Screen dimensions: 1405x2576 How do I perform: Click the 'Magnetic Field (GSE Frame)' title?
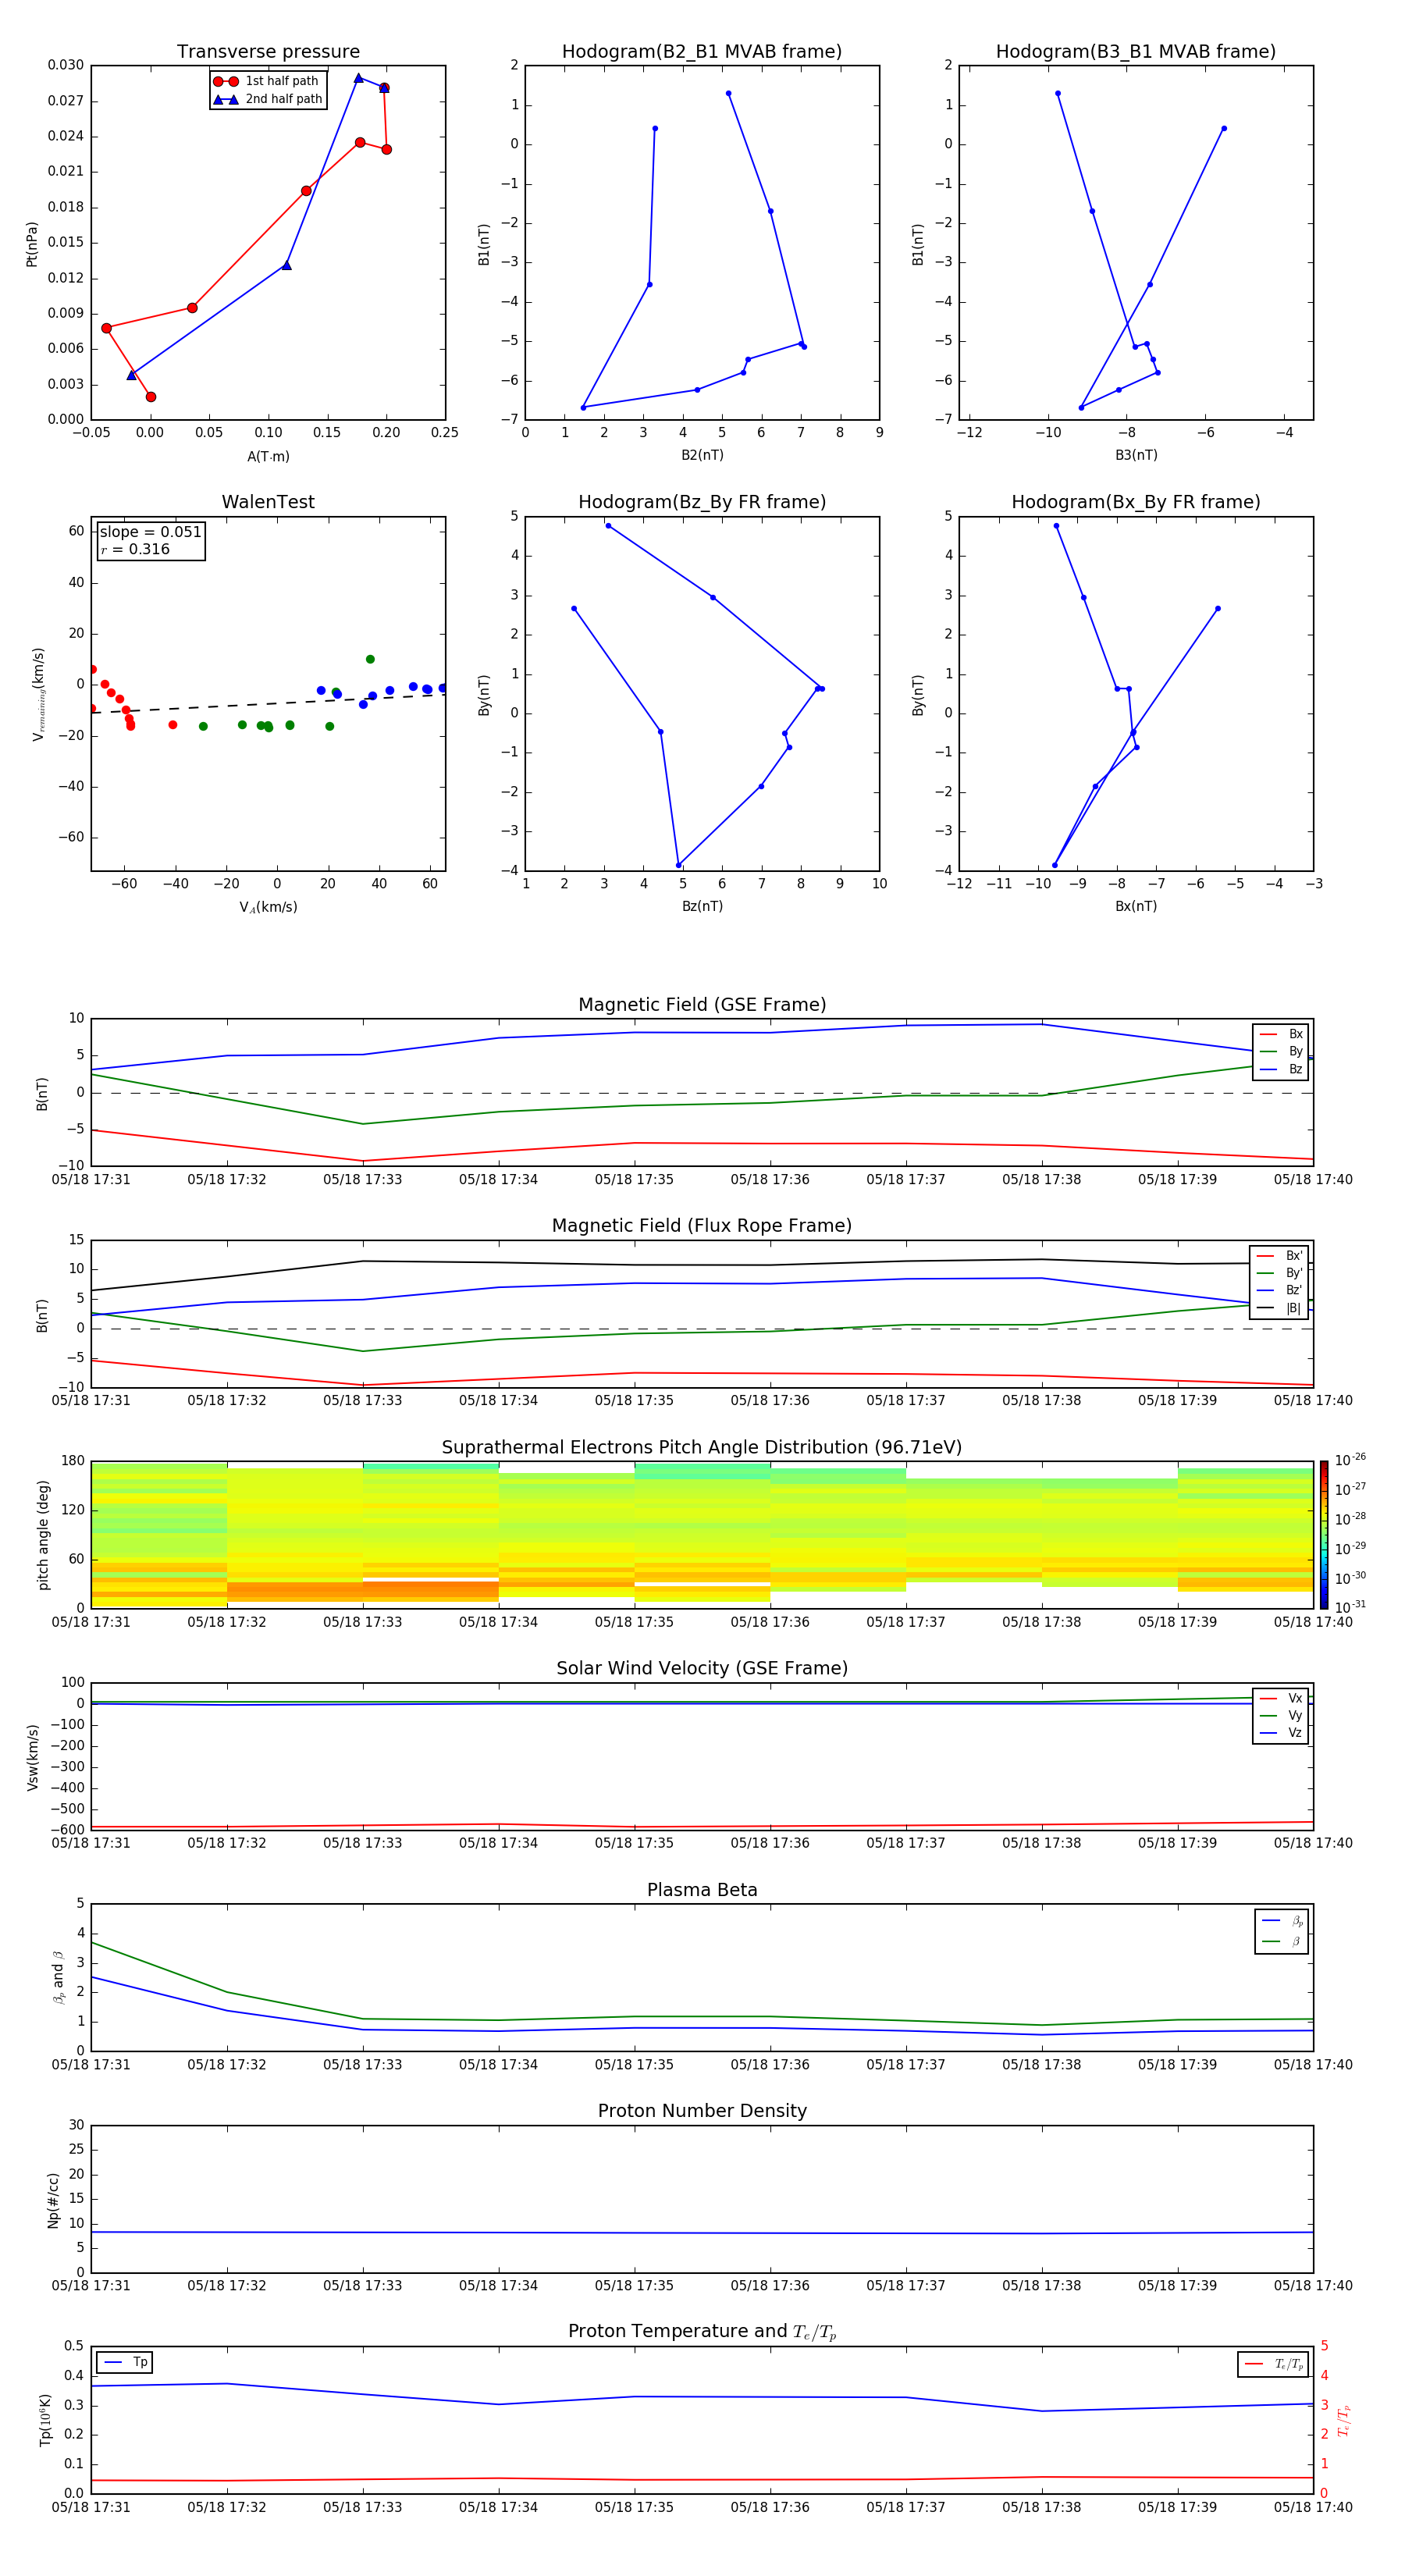(x=702, y=1005)
